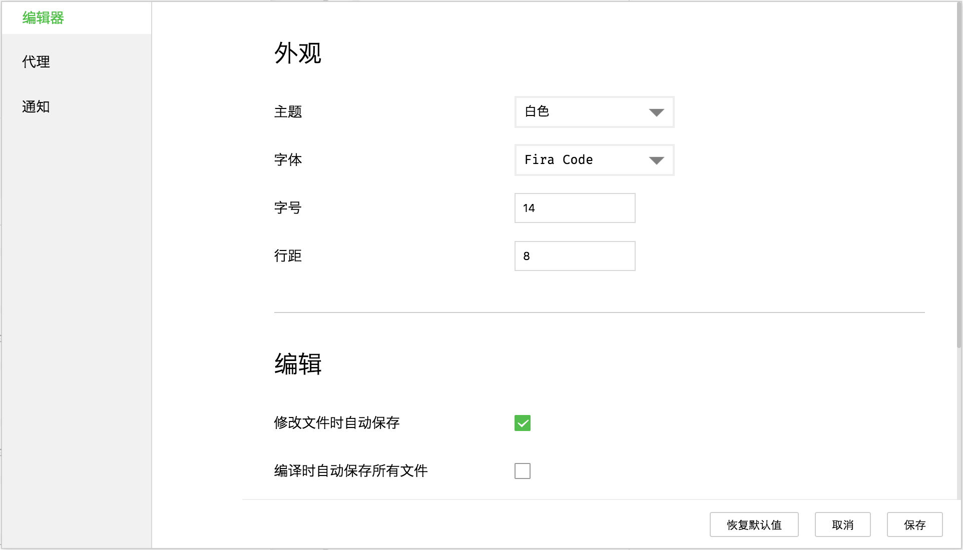The image size is (963, 550).
Task: Open the 编辑器 settings tab
Action: 43,18
